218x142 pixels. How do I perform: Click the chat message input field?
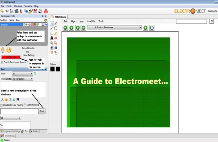(x=19, y=111)
